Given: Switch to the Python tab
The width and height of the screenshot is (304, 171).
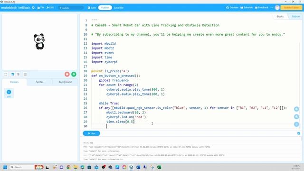Looking at the screenshot, I should [295, 17].
